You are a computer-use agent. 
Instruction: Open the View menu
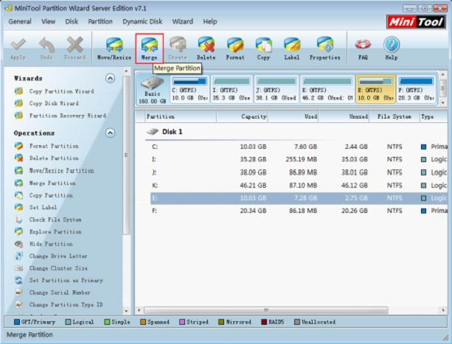[48, 21]
